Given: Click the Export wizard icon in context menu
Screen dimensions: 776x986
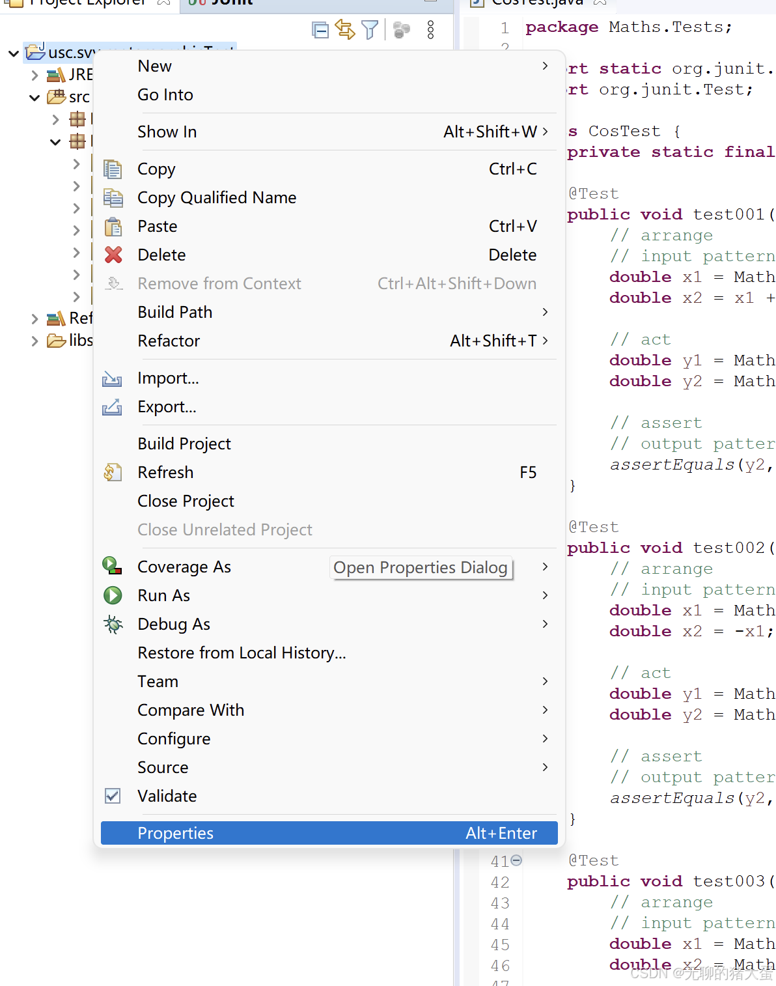Looking at the screenshot, I should pos(112,406).
